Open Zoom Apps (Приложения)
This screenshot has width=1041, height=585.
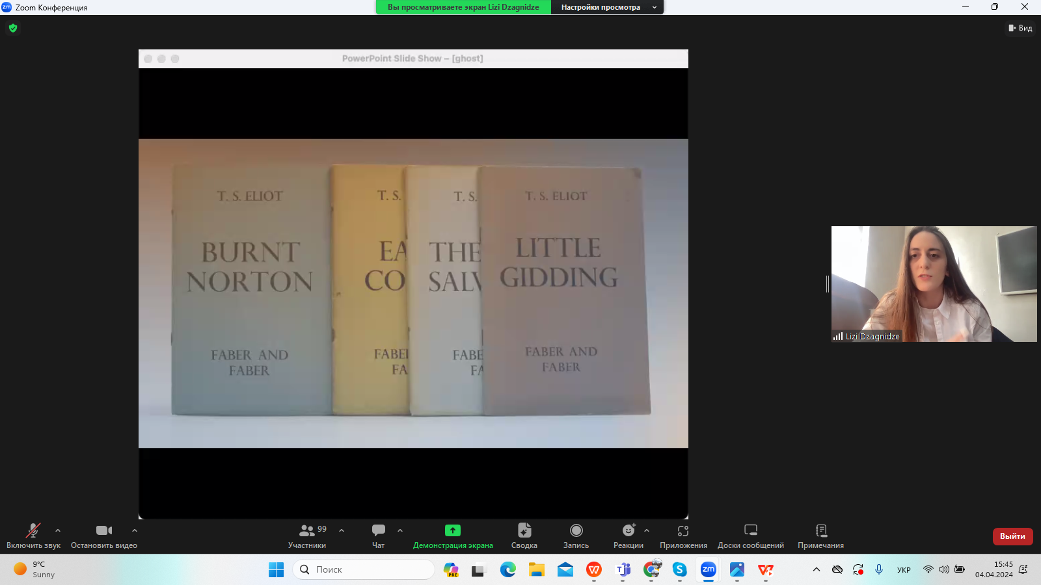pyautogui.click(x=683, y=536)
